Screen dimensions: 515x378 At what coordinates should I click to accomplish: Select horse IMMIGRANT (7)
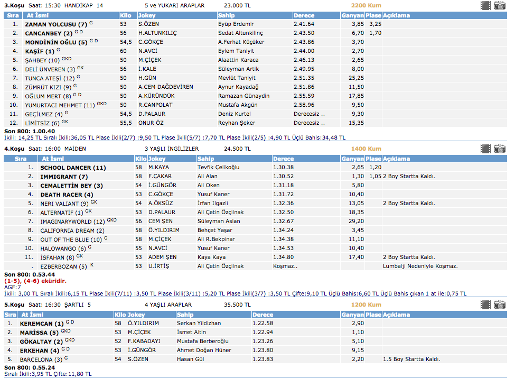pos(64,177)
